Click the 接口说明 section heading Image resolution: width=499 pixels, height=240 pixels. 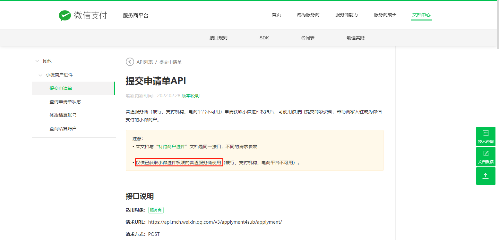coord(140,196)
